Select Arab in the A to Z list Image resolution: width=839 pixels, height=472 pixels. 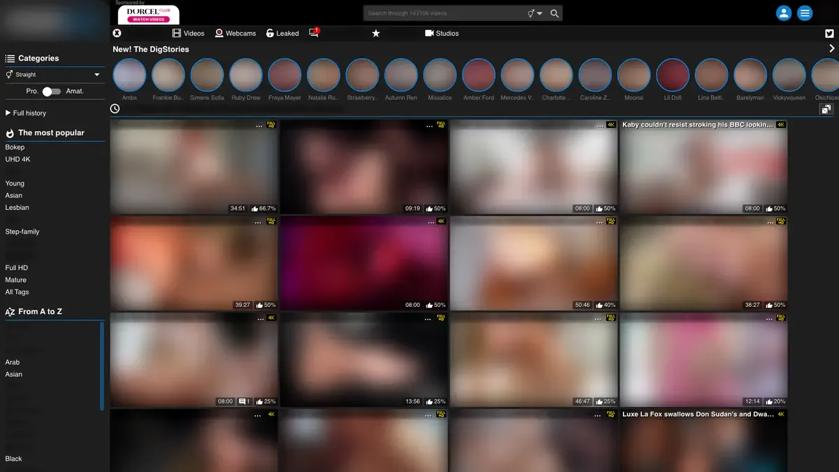[x=13, y=362]
